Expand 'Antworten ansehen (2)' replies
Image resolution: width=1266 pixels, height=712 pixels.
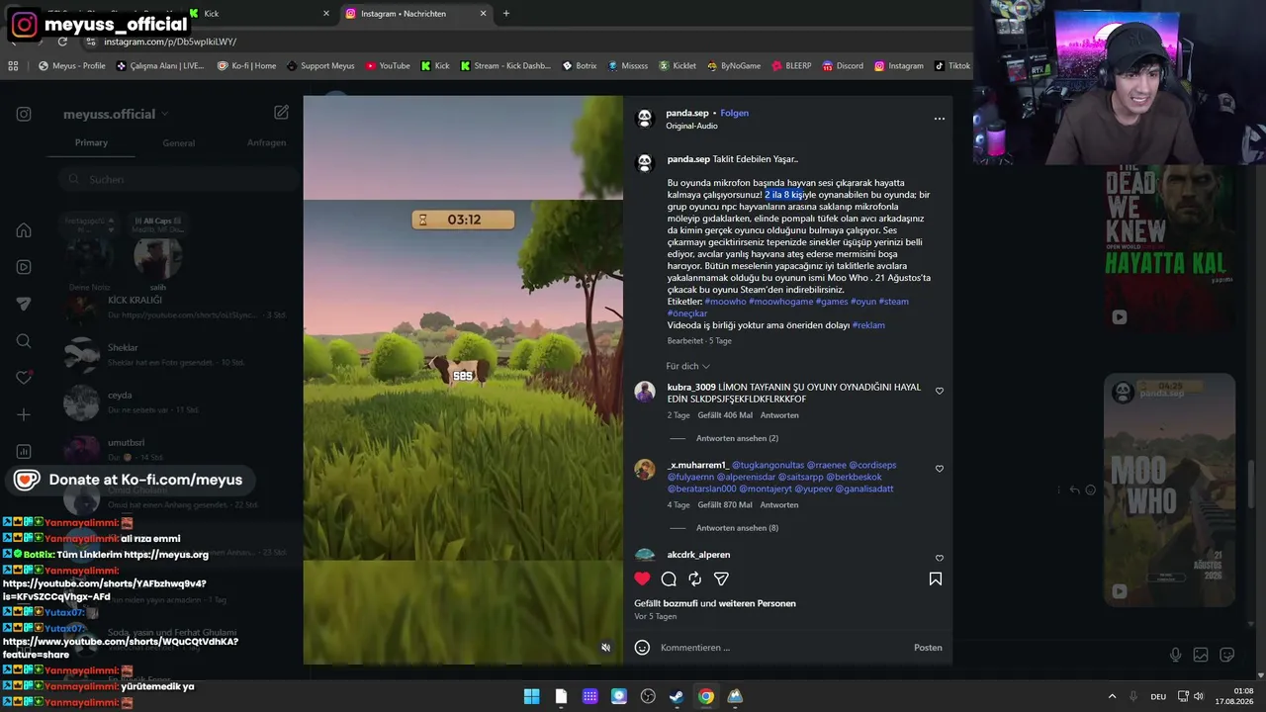coord(737,438)
